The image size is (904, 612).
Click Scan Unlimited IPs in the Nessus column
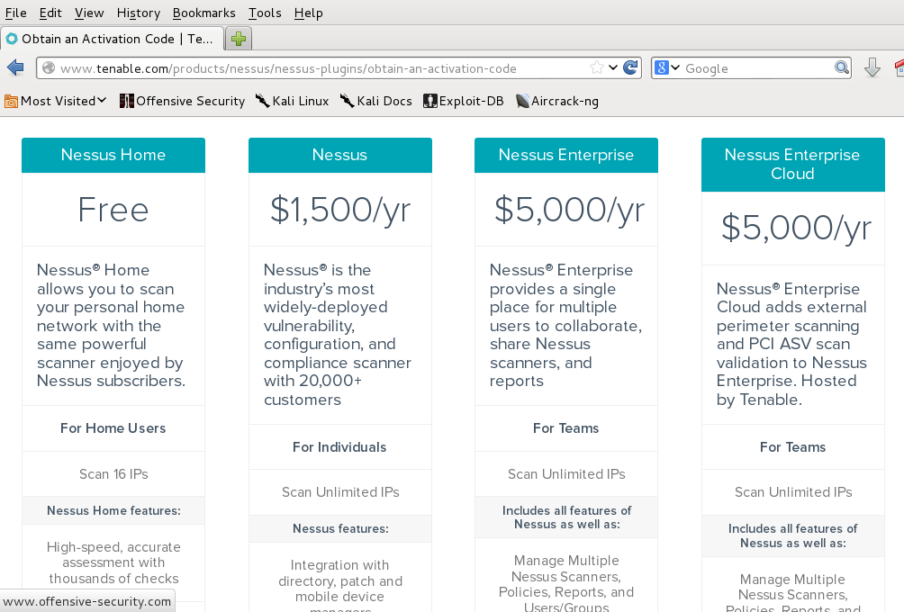tap(340, 492)
